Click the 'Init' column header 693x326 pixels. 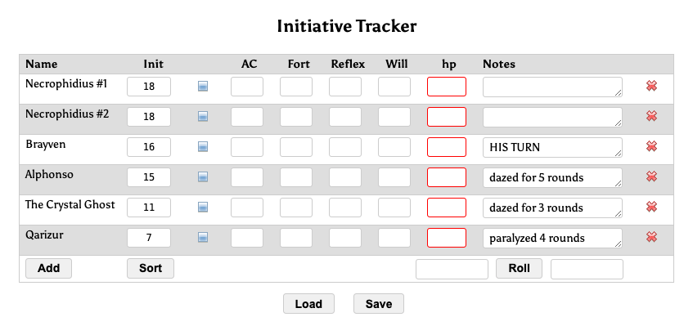click(x=153, y=65)
